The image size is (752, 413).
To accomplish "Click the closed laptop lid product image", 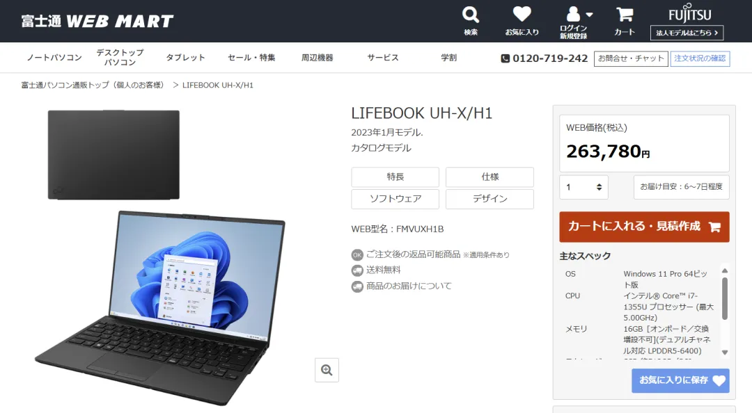I will (113, 155).
